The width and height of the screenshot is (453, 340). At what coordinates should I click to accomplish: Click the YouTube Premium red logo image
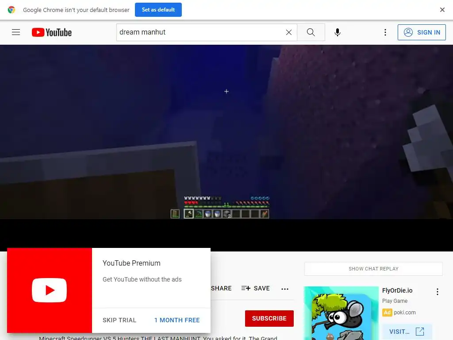50,290
